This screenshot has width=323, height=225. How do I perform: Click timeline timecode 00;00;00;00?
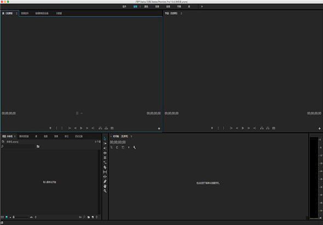pos(118,142)
